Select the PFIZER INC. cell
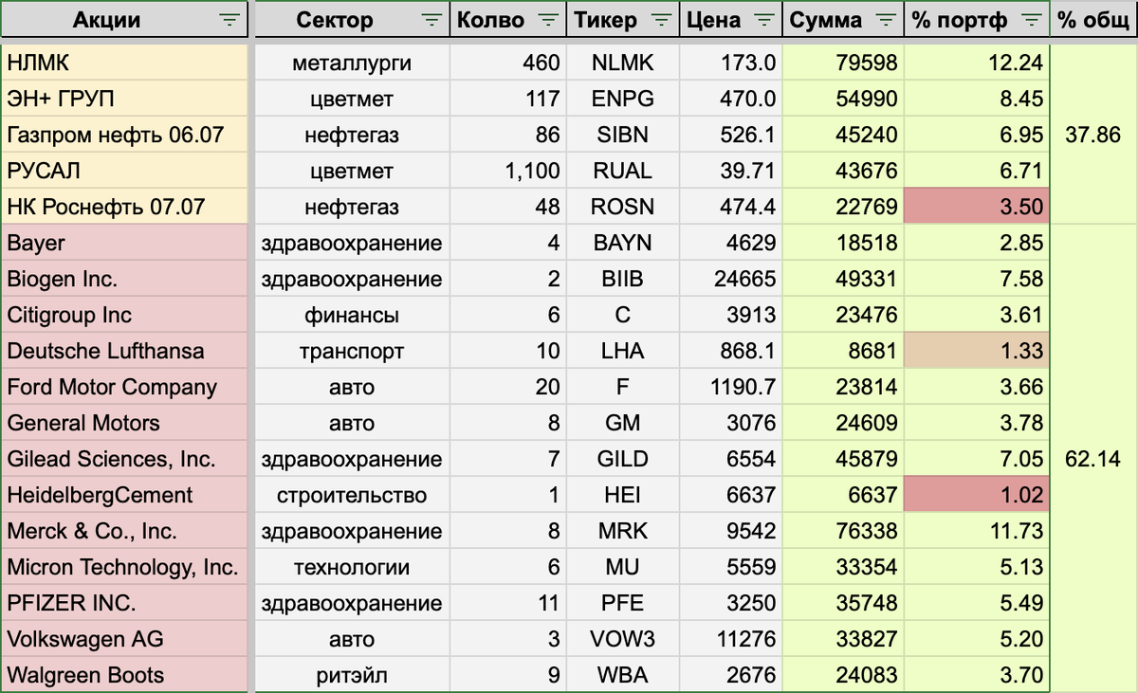This screenshot has height=693, width=1138. [125, 604]
